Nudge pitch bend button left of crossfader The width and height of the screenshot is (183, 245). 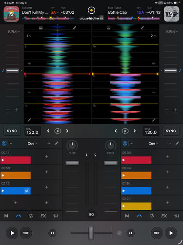(52, 233)
